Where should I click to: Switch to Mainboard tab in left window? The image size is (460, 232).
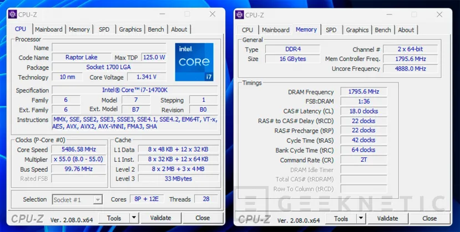49,29
